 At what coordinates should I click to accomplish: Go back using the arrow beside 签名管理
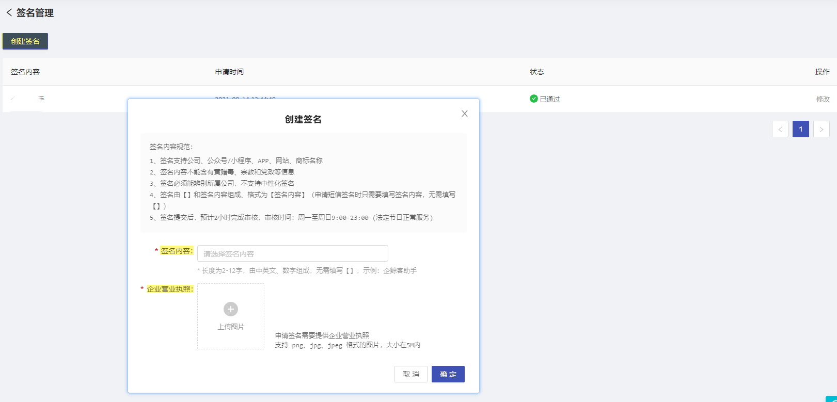click(9, 13)
